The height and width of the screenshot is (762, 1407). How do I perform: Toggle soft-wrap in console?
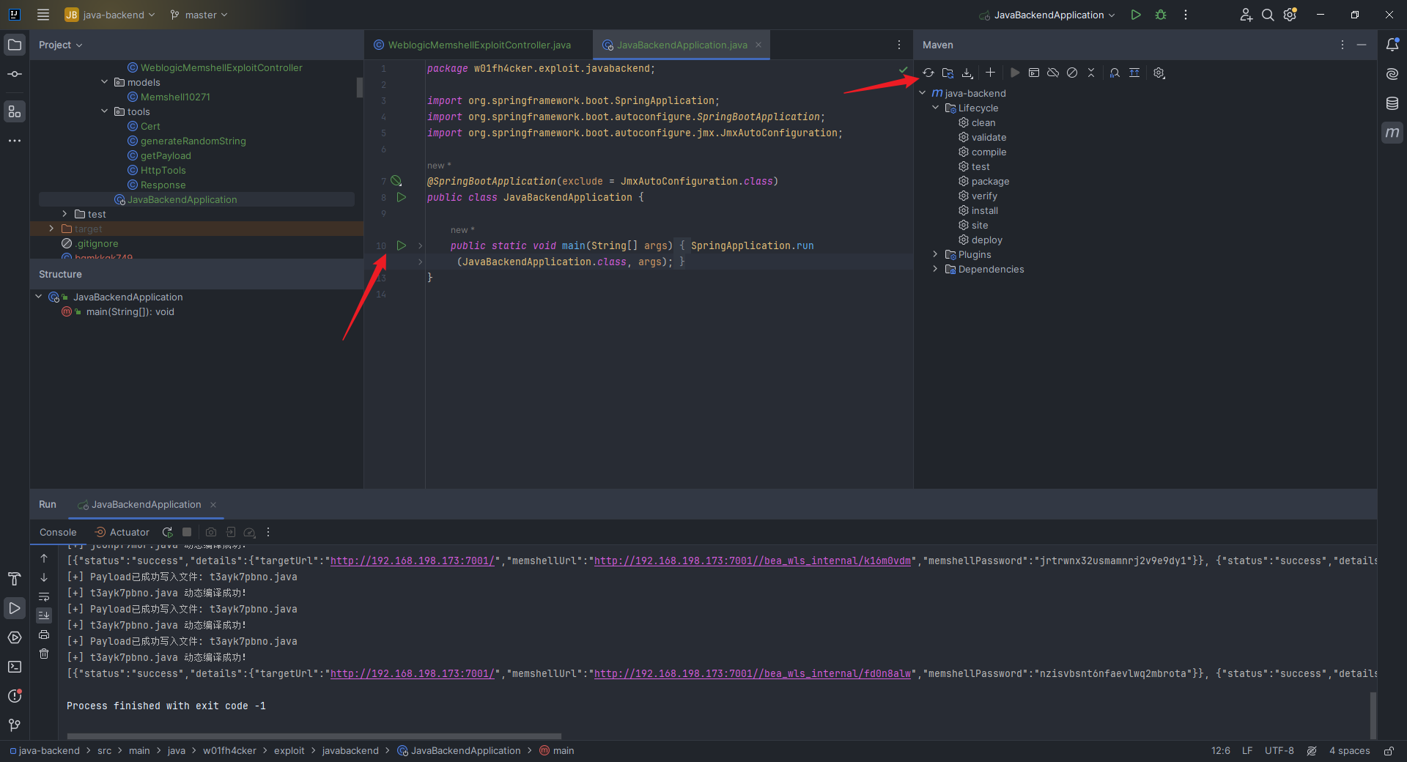pyautogui.click(x=44, y=596)
